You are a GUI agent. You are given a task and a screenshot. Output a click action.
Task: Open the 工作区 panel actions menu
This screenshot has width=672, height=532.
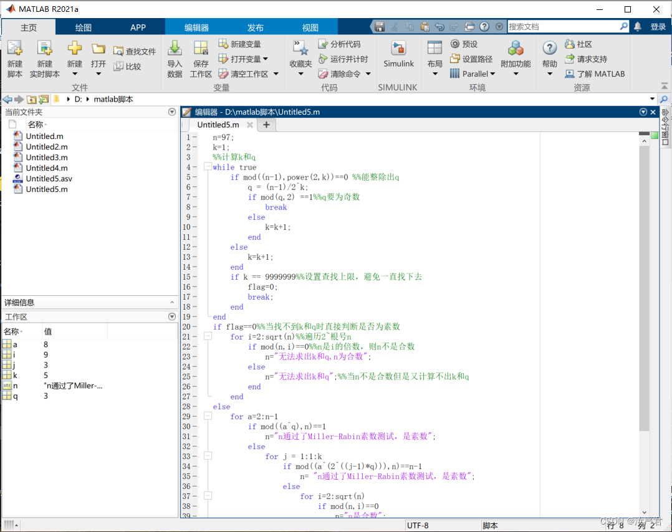(172, 316)
